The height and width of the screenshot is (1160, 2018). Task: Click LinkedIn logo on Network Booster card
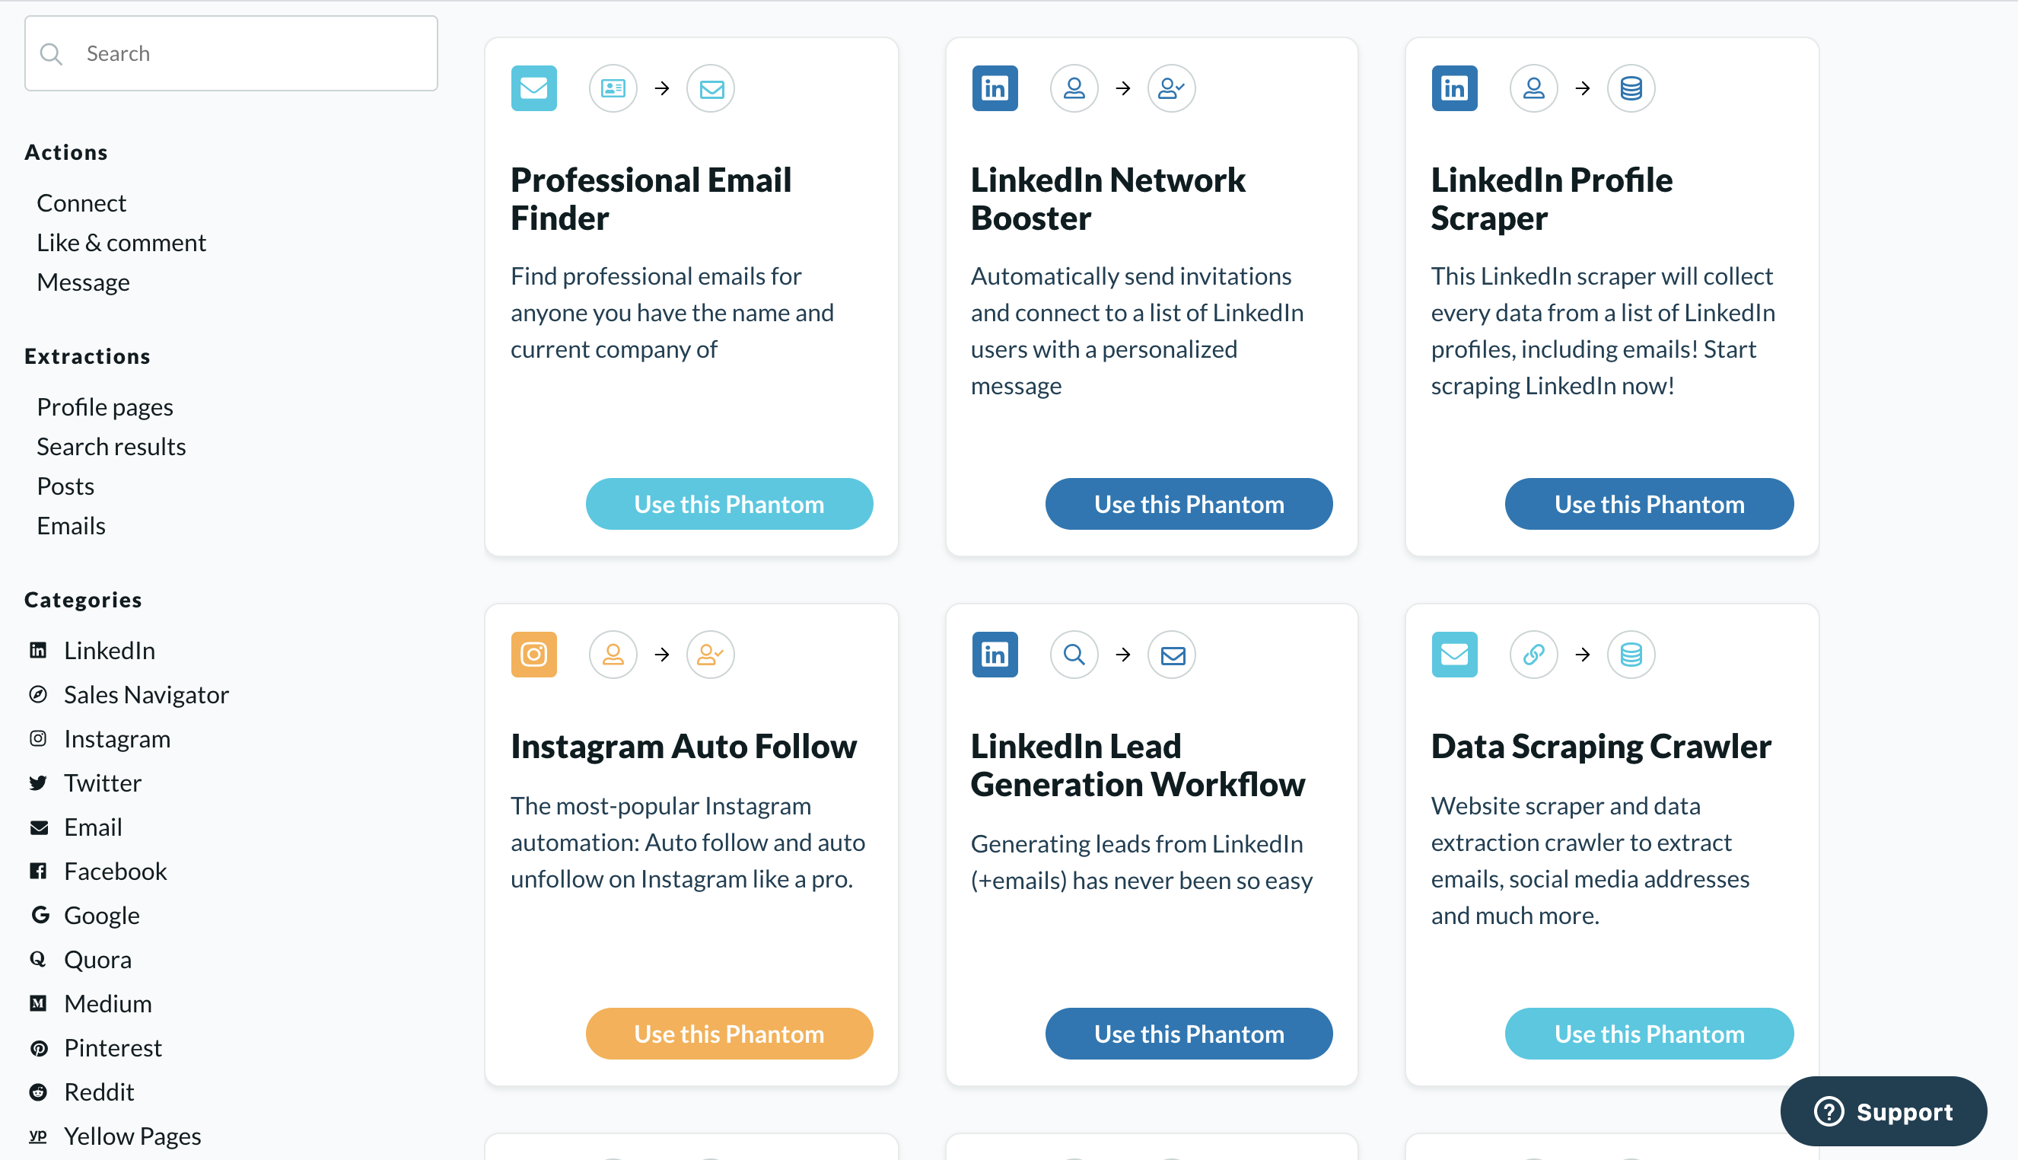point(994,88)
